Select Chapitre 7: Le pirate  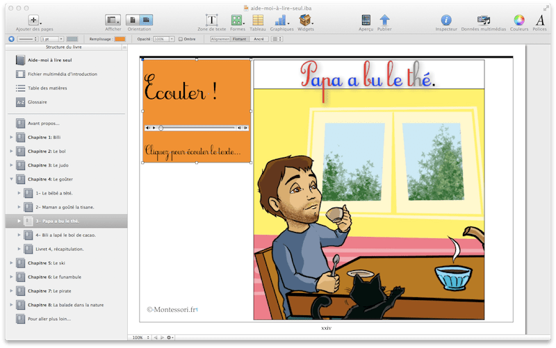point(49,291)
